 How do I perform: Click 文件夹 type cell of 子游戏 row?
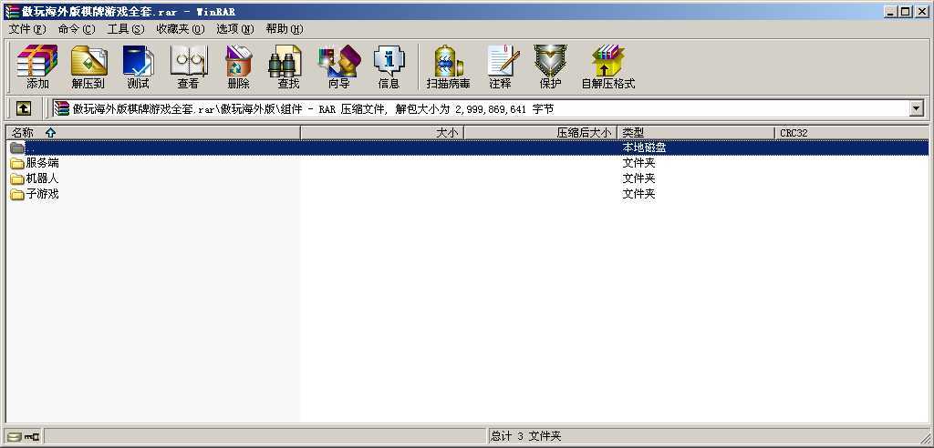(638, 194)
